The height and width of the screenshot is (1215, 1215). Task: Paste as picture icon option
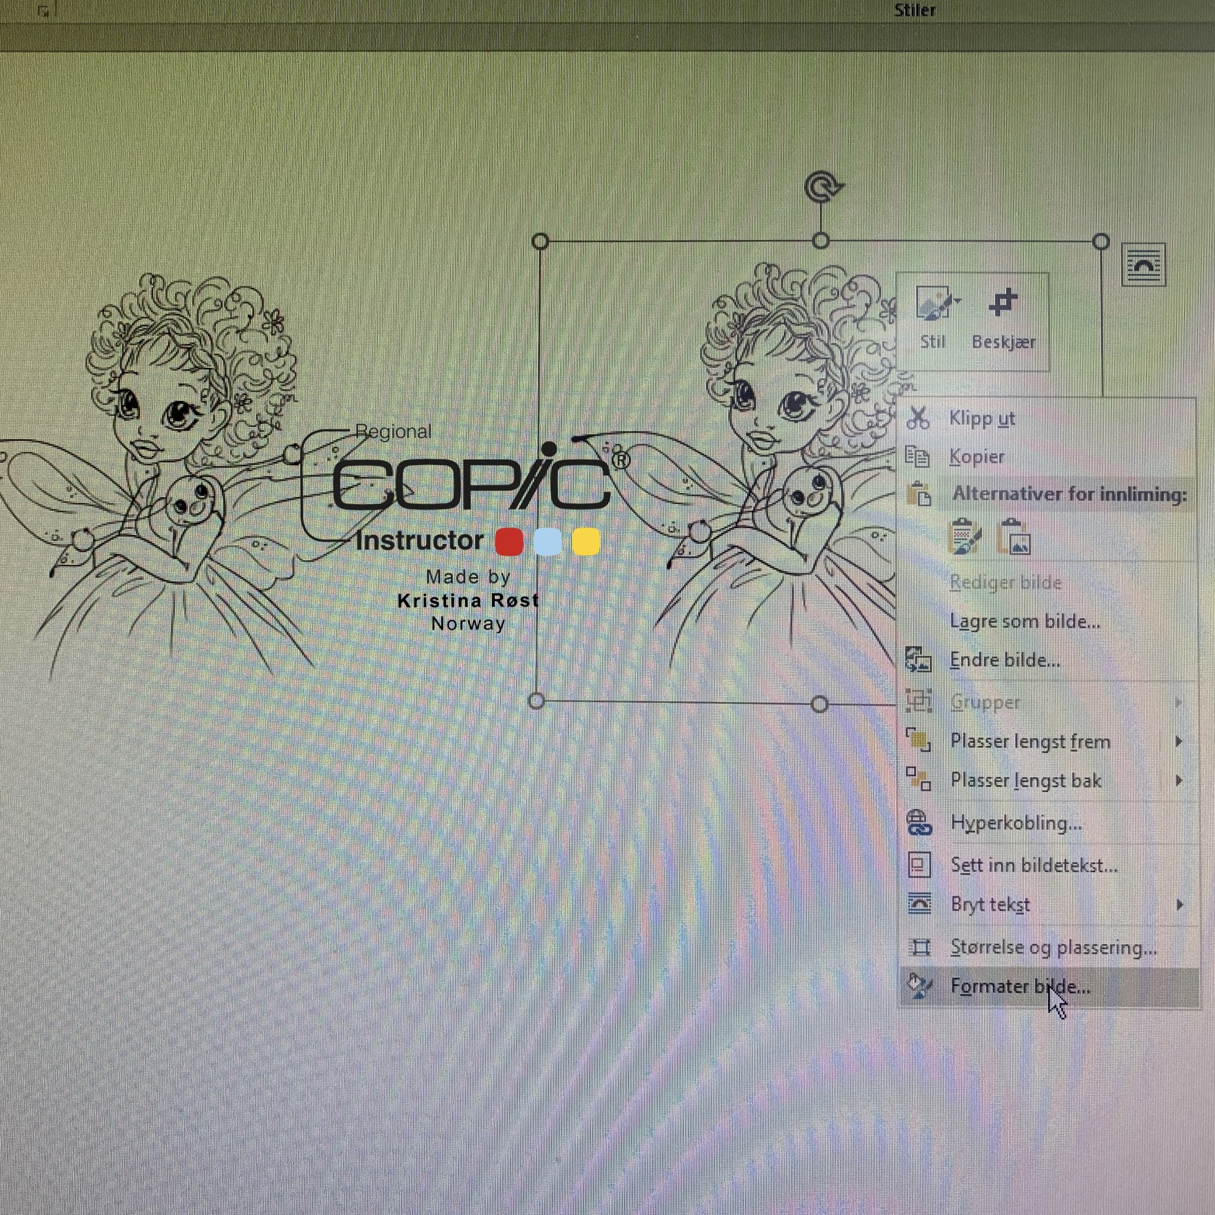click(1014, 536)
